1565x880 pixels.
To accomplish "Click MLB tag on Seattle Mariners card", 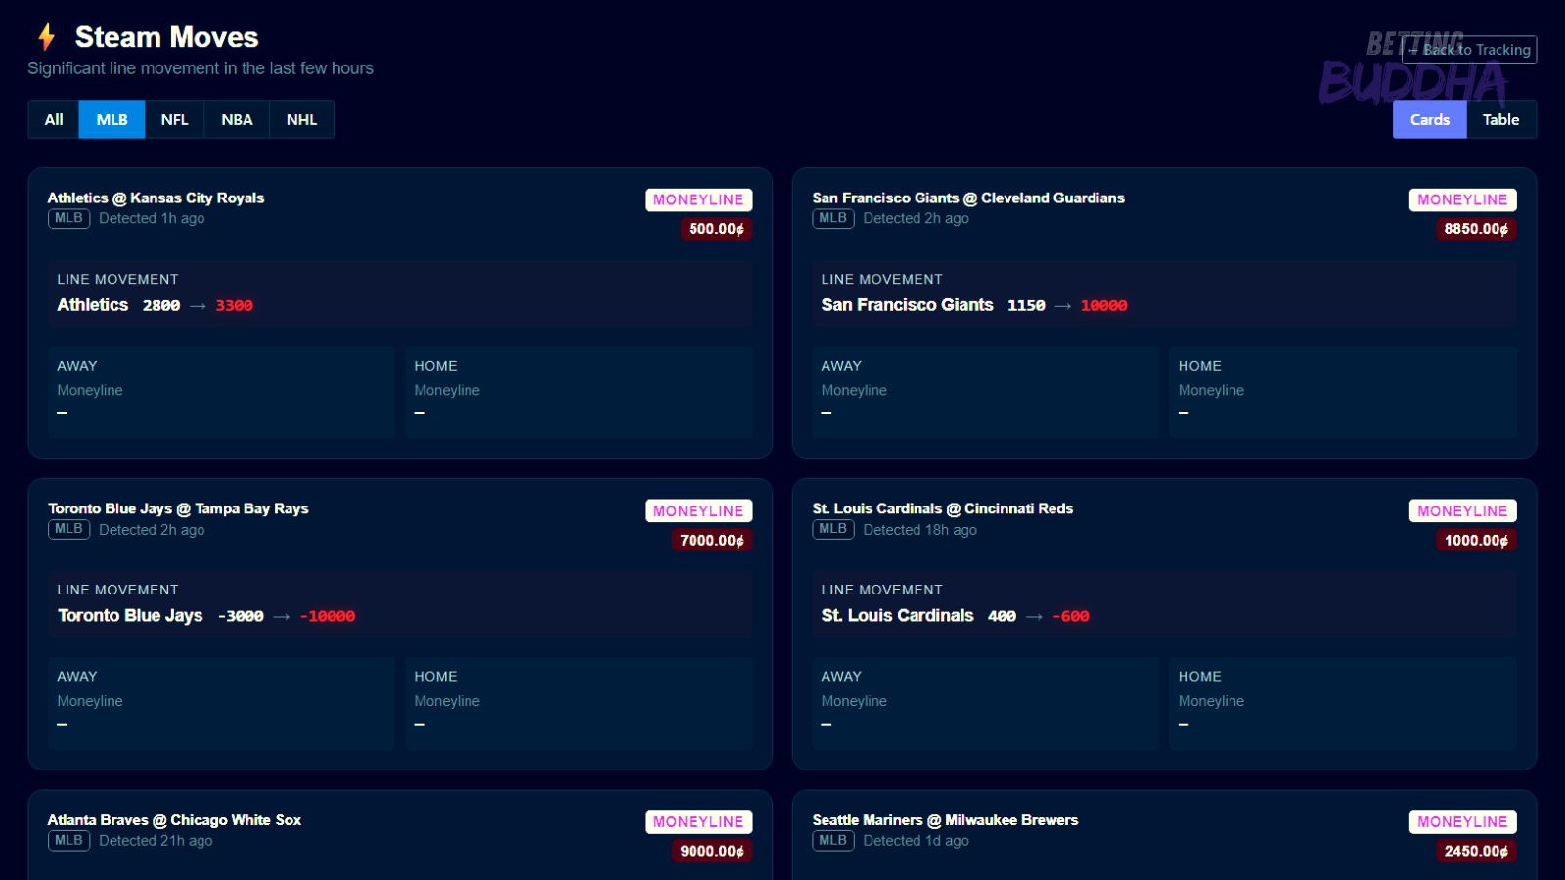I will point(833,840).
